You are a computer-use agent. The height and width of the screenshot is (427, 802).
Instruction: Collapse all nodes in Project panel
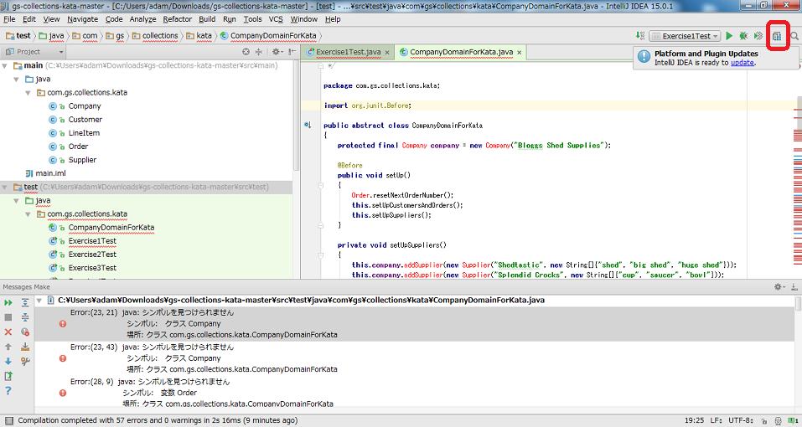coord(259,52)
